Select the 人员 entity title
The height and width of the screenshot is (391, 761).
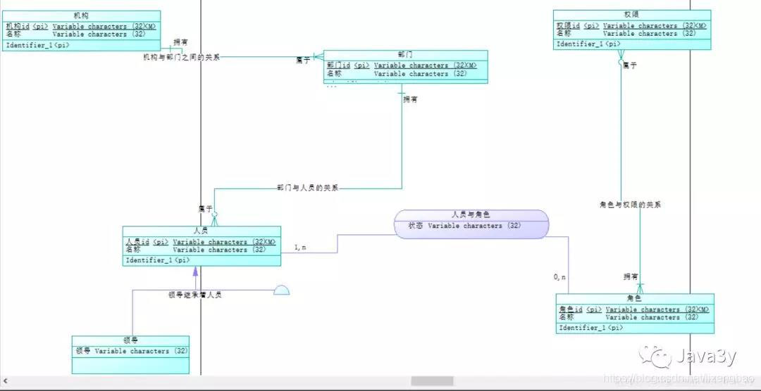(201, 231)
